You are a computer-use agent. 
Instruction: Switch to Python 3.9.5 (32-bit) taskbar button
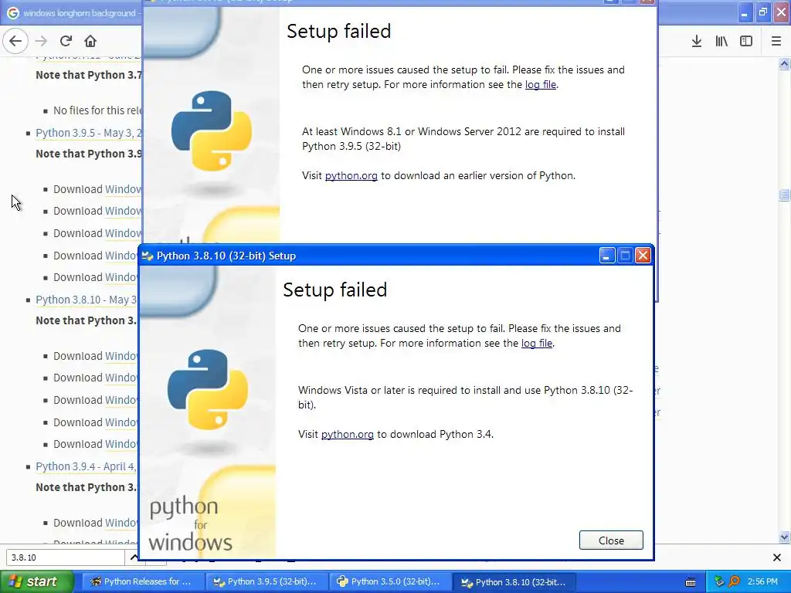click(266, 581)
